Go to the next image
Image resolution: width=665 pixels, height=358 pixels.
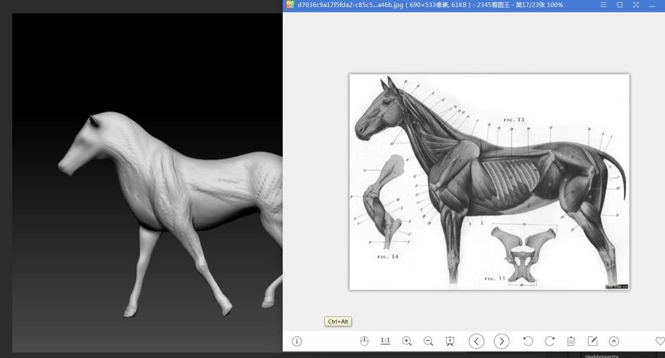point(502,341)
